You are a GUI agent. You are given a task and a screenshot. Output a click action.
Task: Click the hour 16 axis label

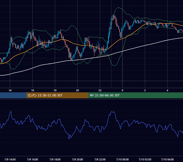pyautogui.click(x=33, y=90)
